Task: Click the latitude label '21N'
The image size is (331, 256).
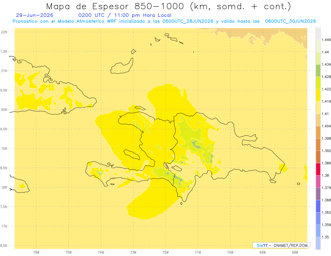Action: [4, 71]
